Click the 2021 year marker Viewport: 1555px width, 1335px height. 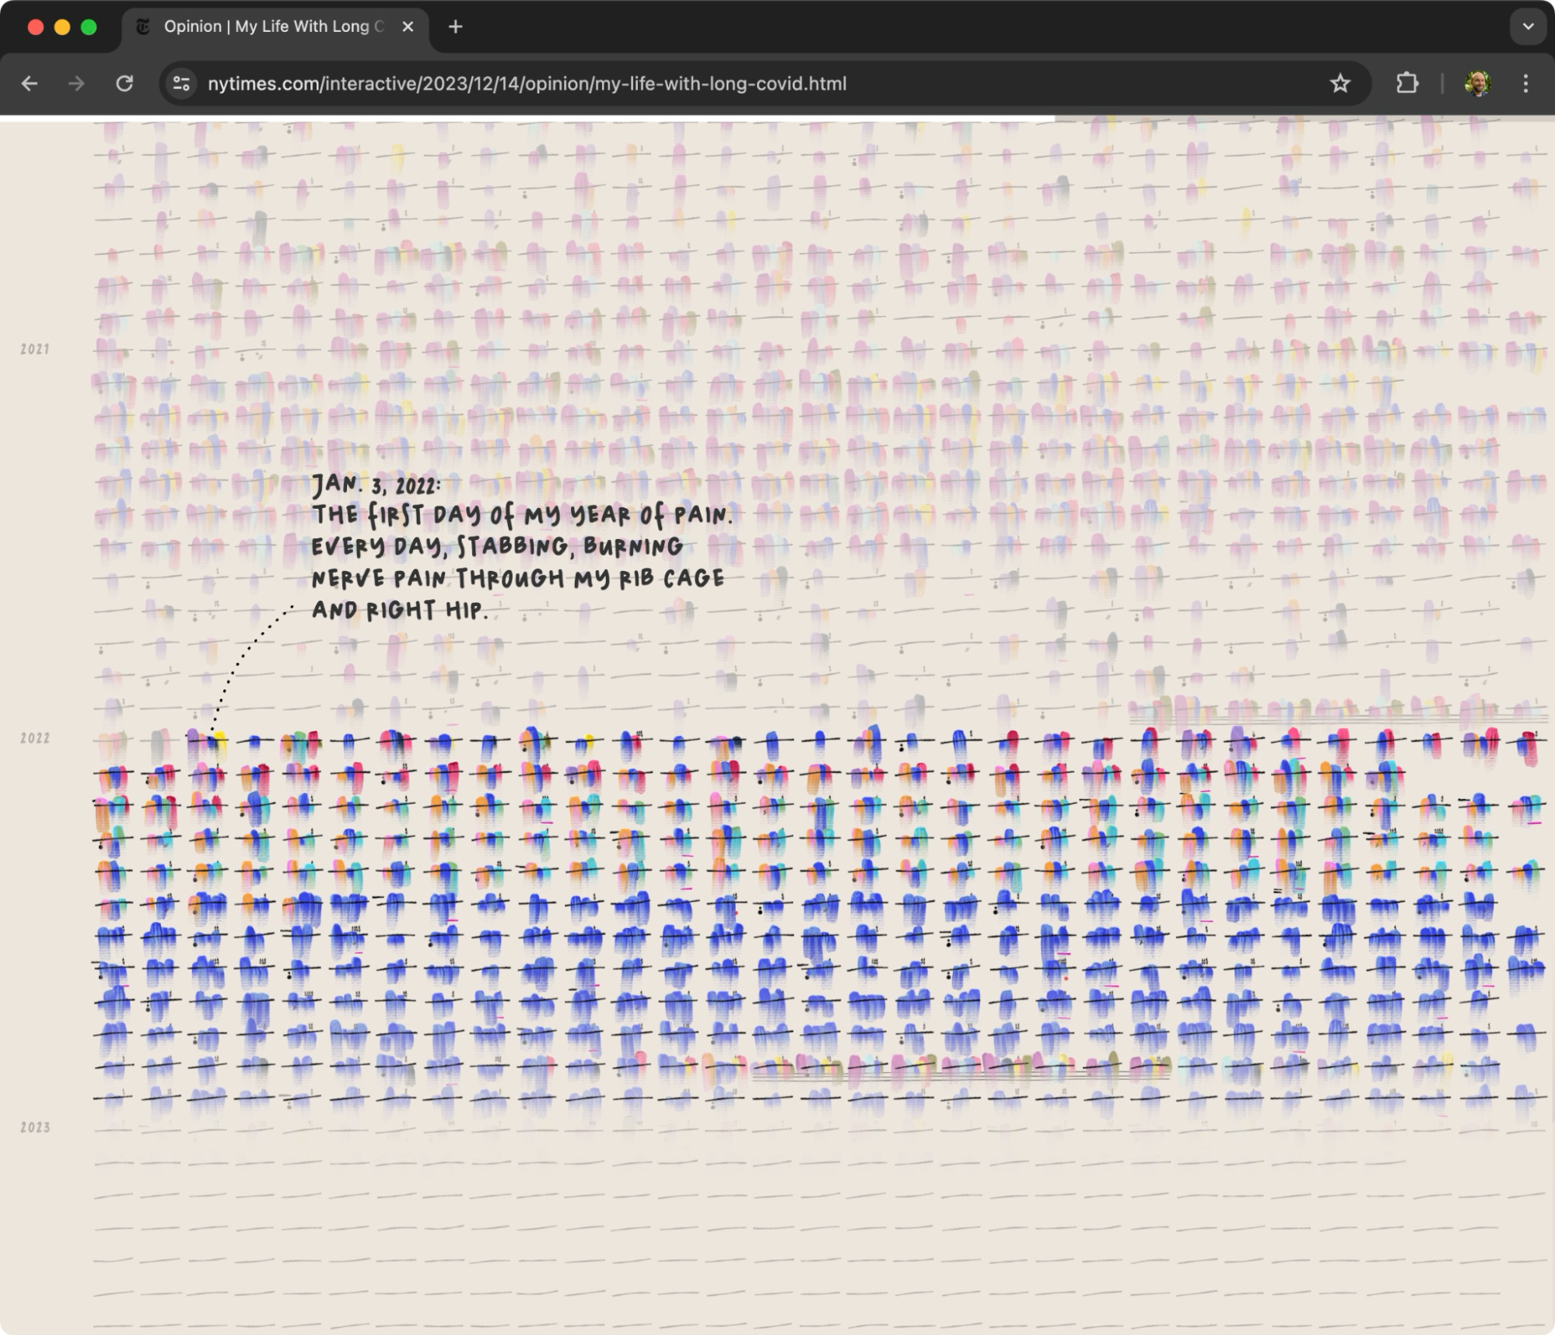click(35, 349)
